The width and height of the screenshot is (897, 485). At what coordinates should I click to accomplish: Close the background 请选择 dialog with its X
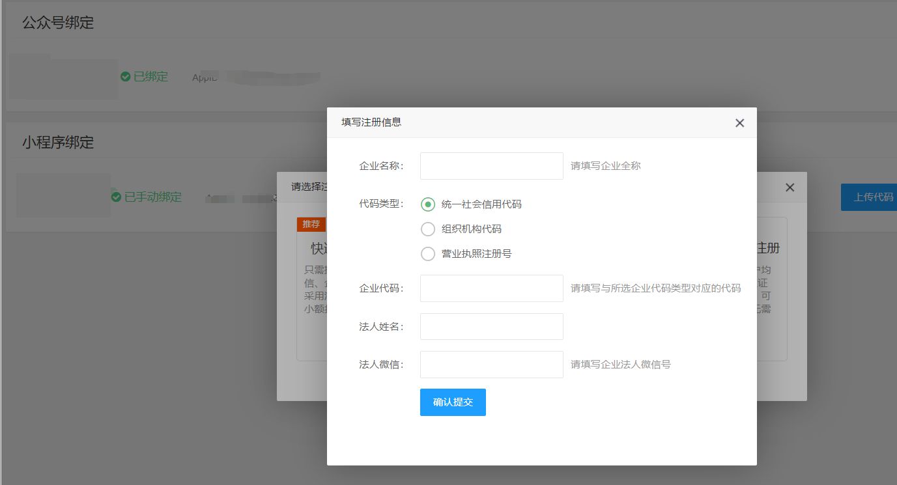point(790,187)
